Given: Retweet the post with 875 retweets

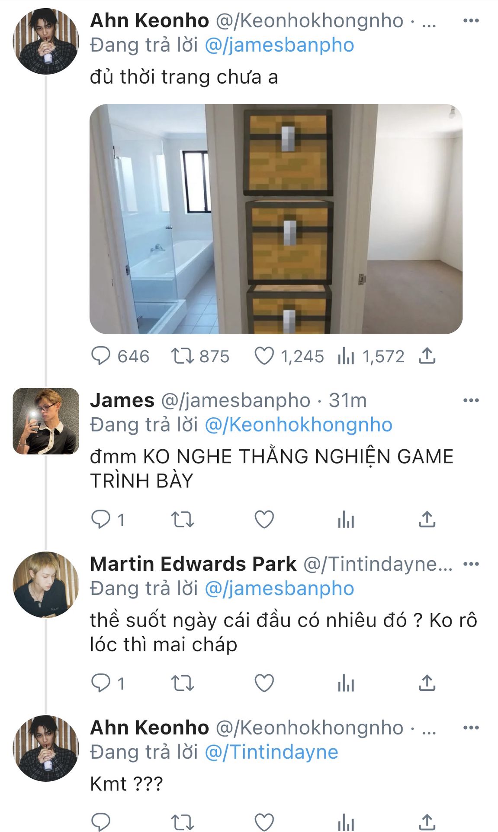Looking at the screenshot, I should pyautogui.click(x=182, y=356).
